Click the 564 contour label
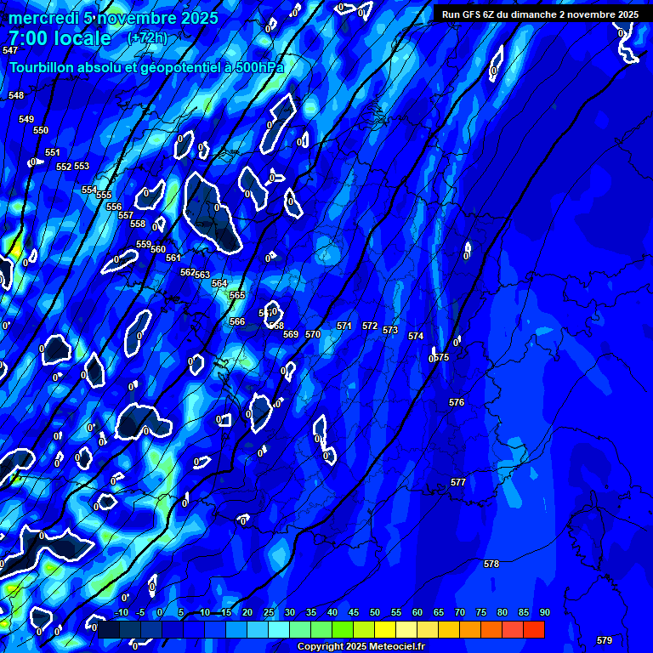Screen dimensions: 653x653 [x=219, y=283]
